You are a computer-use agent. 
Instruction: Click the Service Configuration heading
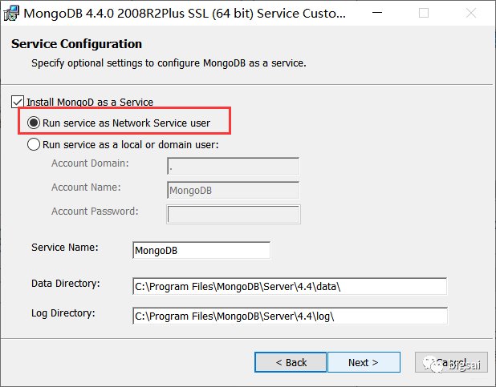[x=76, y=44]
